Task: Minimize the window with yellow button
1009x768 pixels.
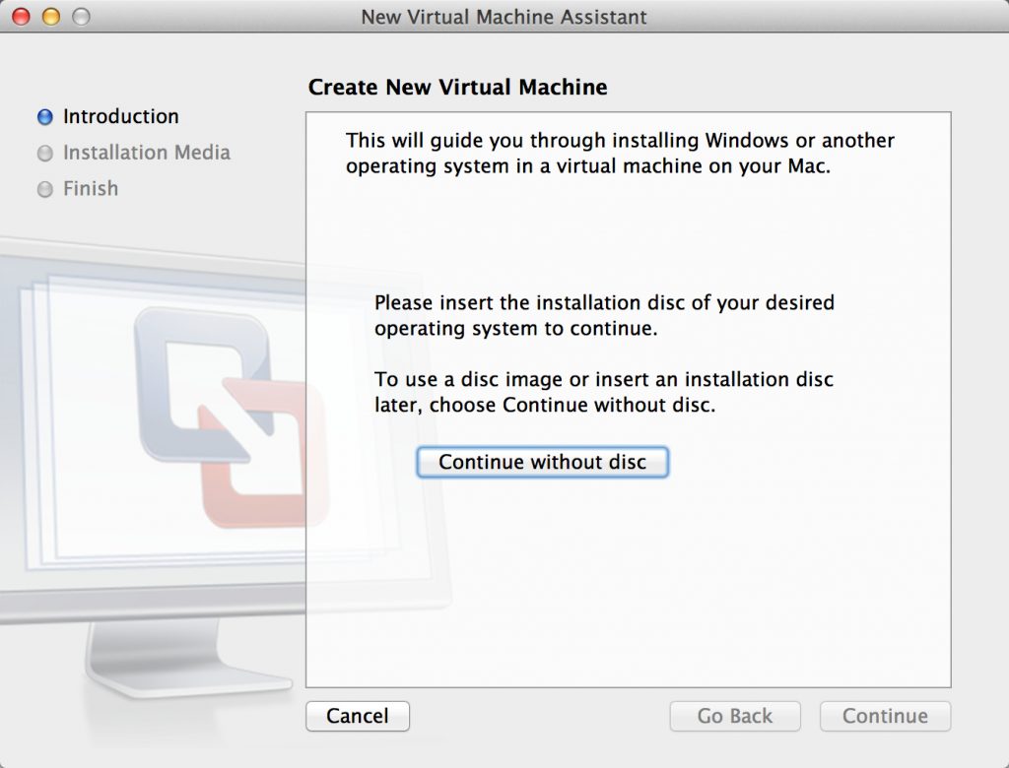Action: tap(51, 16)
